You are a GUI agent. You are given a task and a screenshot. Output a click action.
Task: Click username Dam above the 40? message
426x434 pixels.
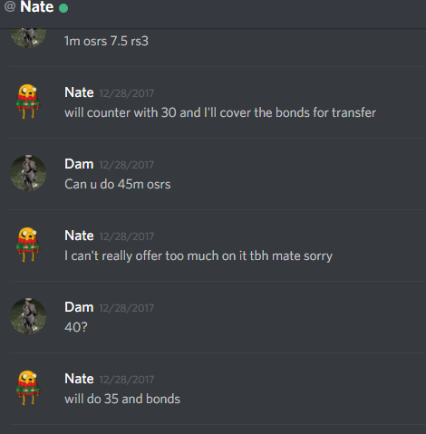point(79,307)
